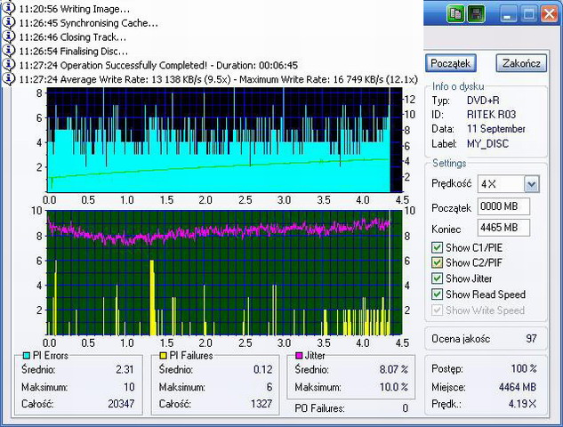Screen dimensions: 563x427
Task: Click info icon beside Operation Successfully Completed line
Action: [x=9, y=65]
